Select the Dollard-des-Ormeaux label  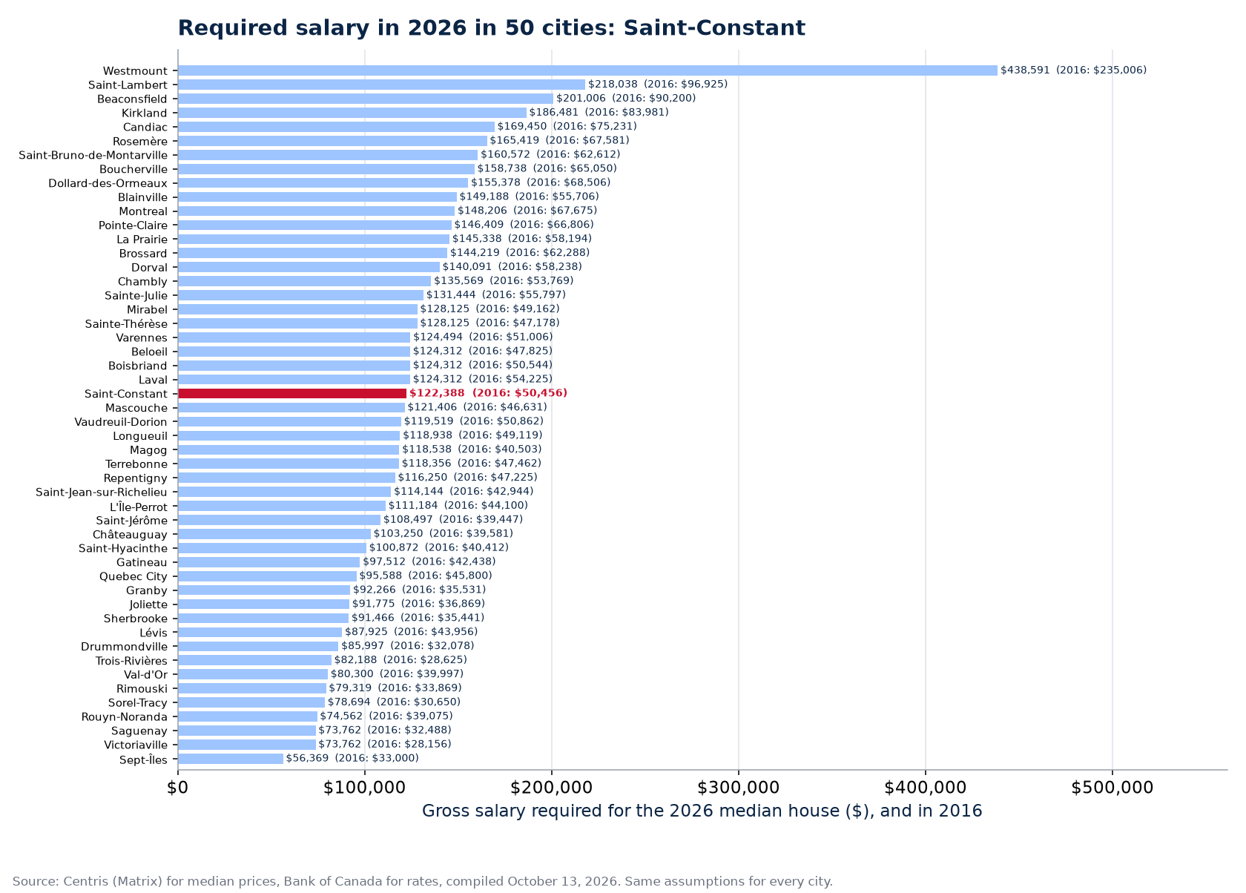pyautogui.click(x=108, y=183)
